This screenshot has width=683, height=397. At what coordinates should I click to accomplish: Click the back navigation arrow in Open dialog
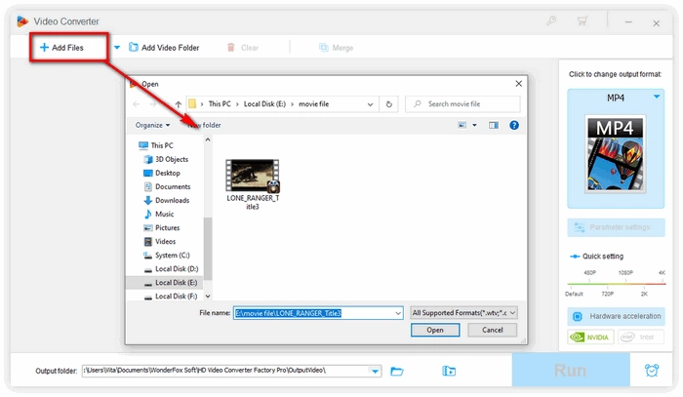coord(137,104)
